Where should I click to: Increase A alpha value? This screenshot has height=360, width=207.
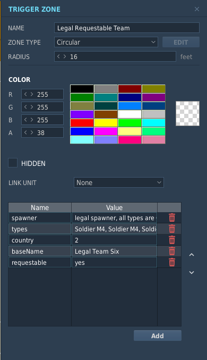[x=32, y=132]
